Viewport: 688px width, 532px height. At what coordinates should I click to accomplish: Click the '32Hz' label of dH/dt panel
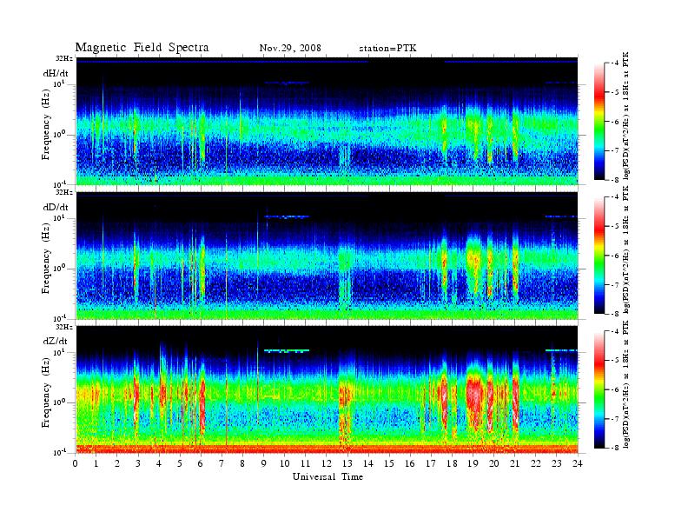(64, 58)
